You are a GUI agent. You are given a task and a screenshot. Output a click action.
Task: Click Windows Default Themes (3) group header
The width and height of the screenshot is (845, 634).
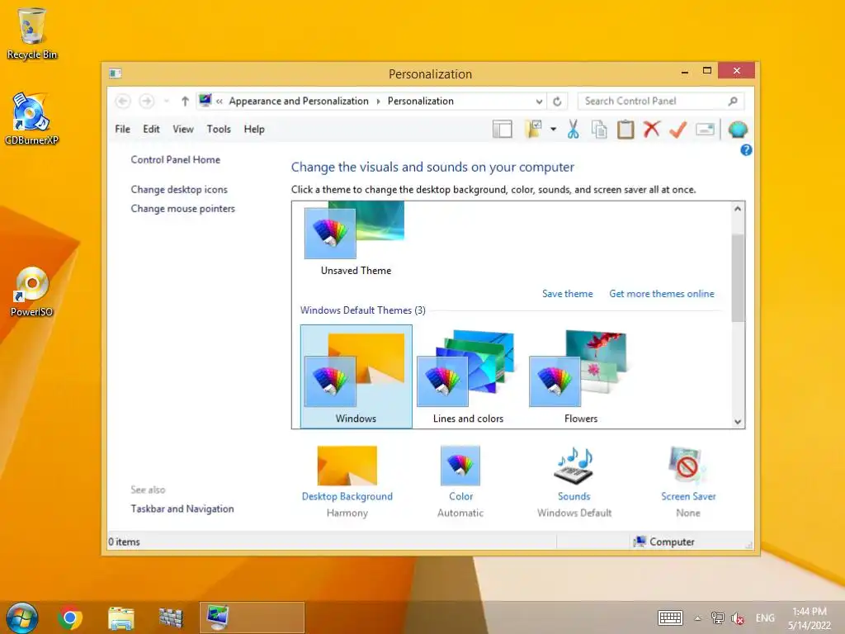pos(363,310)
